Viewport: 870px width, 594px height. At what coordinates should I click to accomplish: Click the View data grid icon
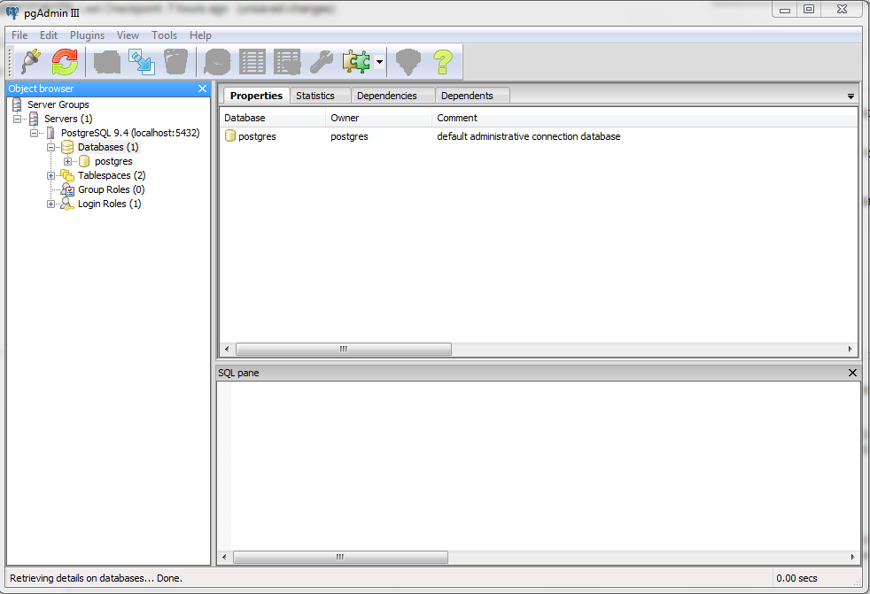(252, 61)
